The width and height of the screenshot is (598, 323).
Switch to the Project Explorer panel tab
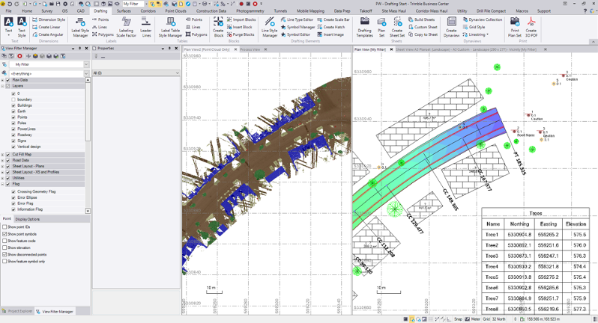[x=18, y=311]
